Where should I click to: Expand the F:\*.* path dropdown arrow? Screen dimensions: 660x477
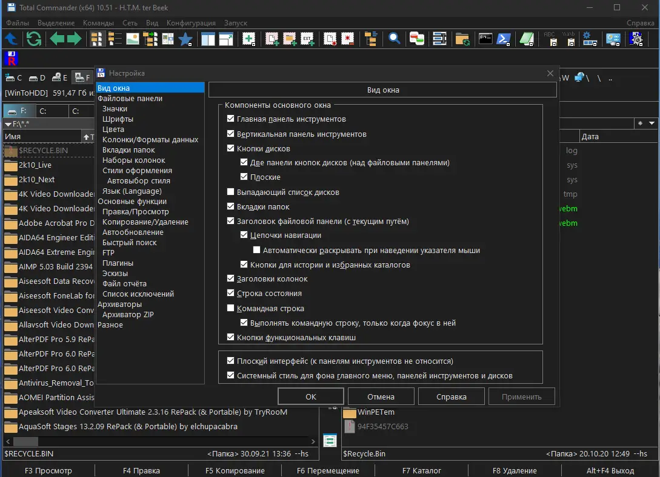[8, 124]
